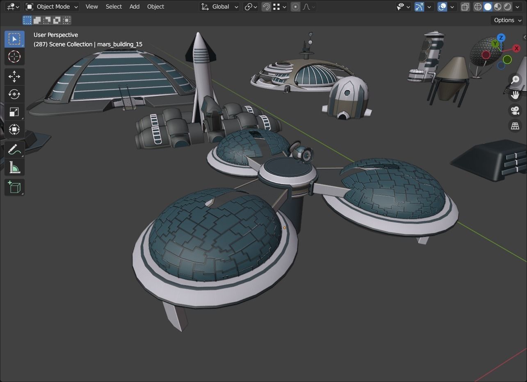Select the Cursor tool
Viewport: 527px width, 382px height.
[x=14, y=57]
